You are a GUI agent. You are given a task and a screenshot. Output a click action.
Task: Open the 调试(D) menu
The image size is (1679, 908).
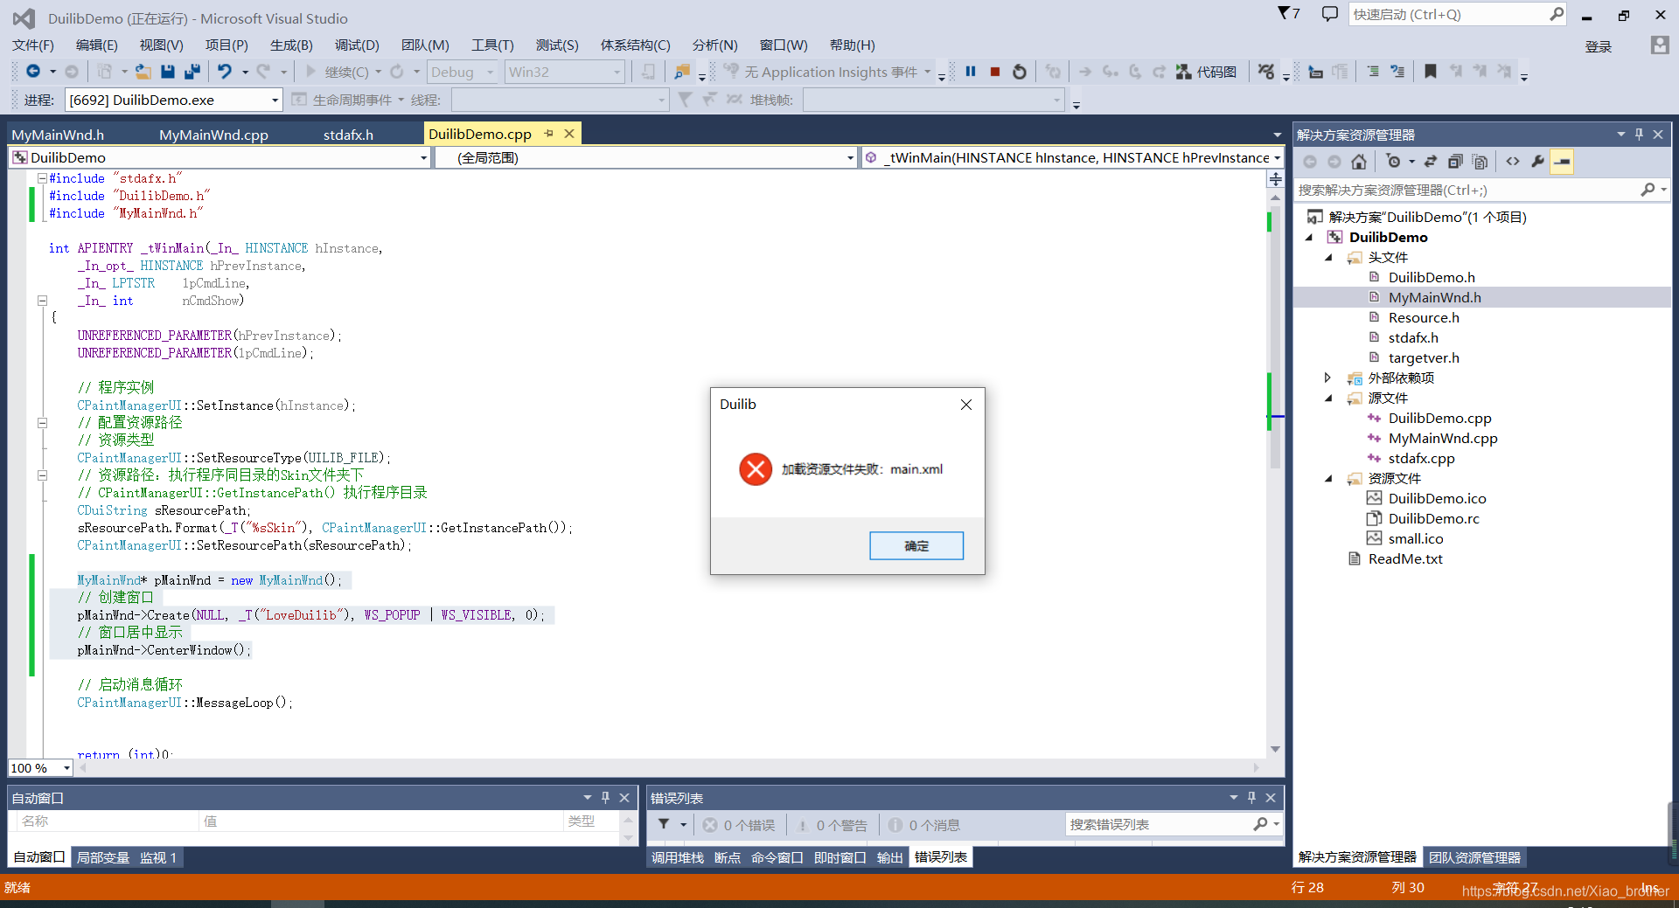pos(357,45)
